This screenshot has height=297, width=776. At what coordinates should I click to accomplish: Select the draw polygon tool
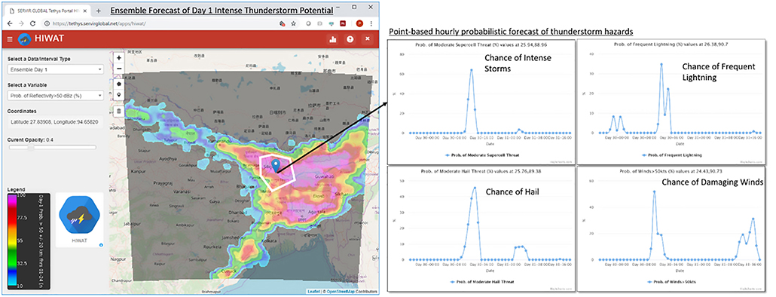(x=119, y=84)
